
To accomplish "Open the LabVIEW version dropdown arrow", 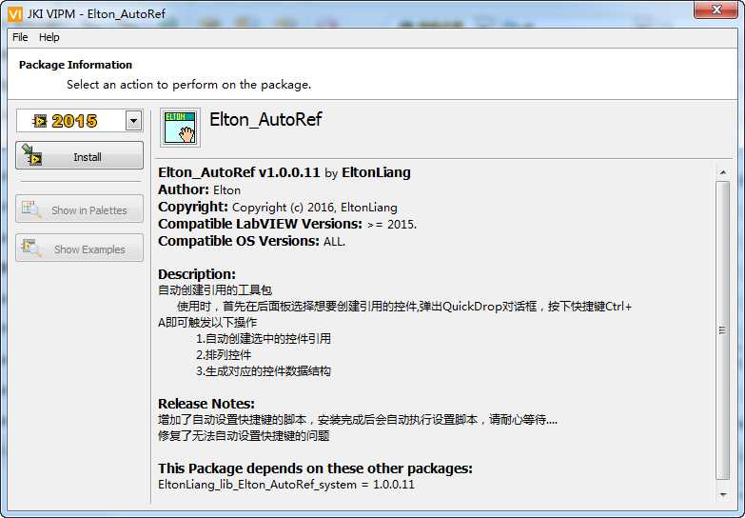I will (134, 121).
